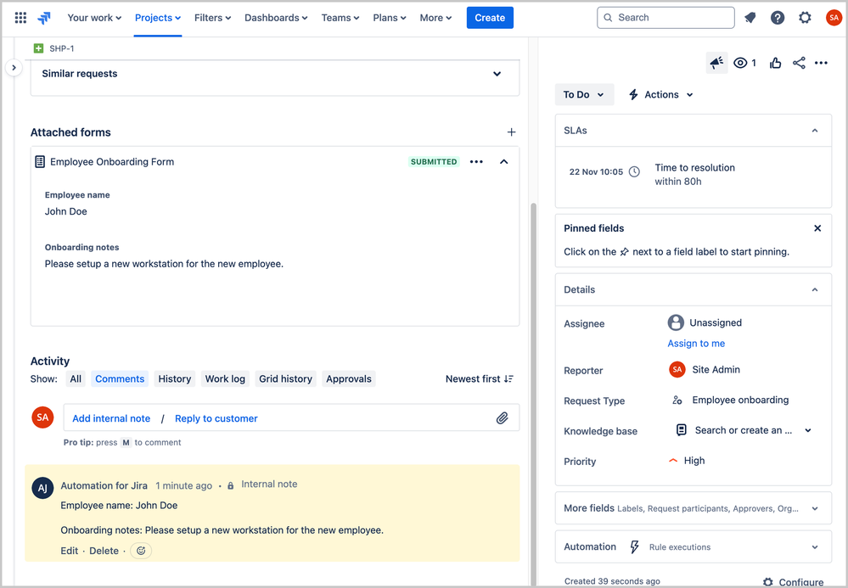Image resolution: width=848 pixels, height=588 pixels.
Task: Click Add internal note
Action: coord(111,418)
